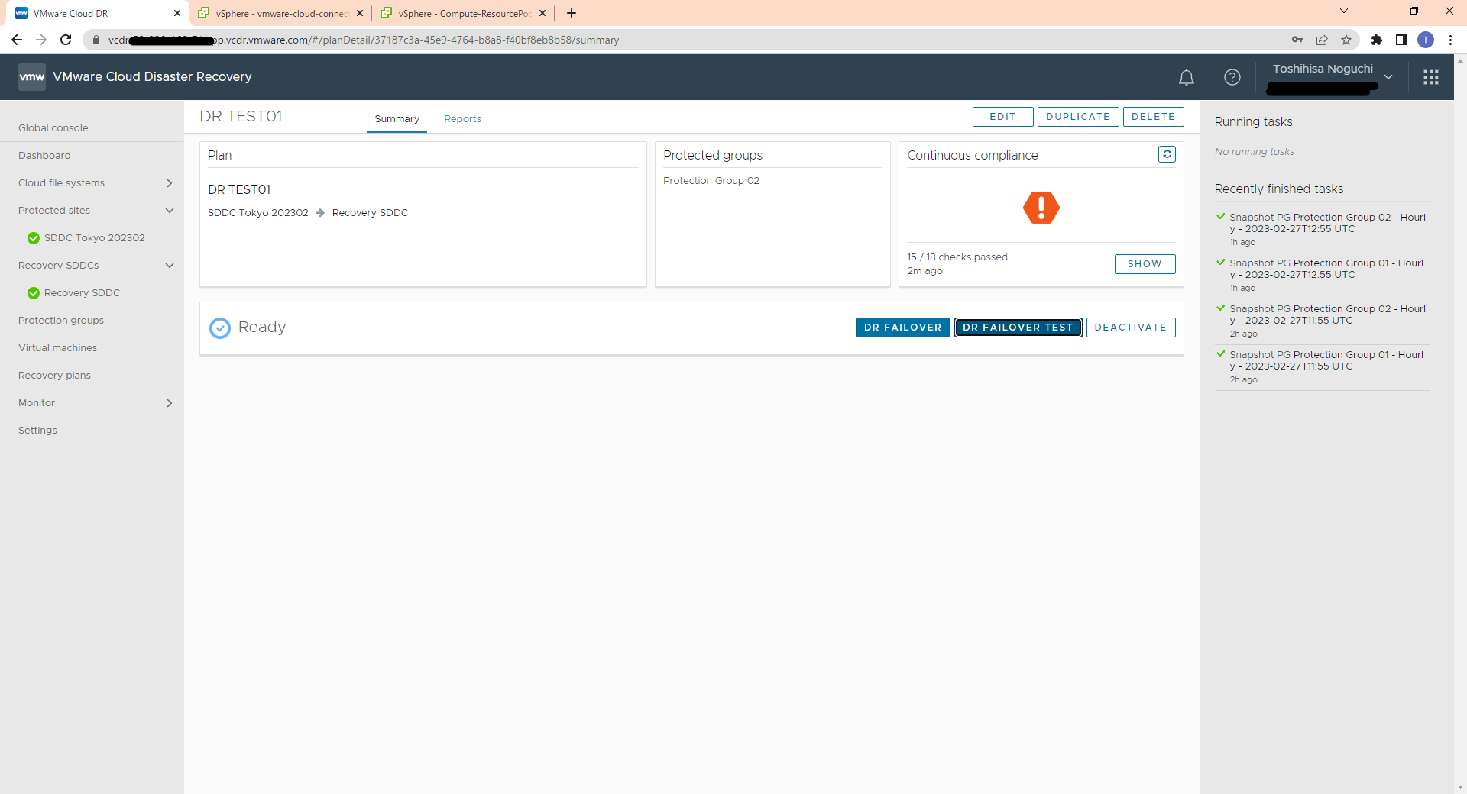The image size is (1467, 794).
Task: Open Protection Group 02 link
Action: click(711, 181)
